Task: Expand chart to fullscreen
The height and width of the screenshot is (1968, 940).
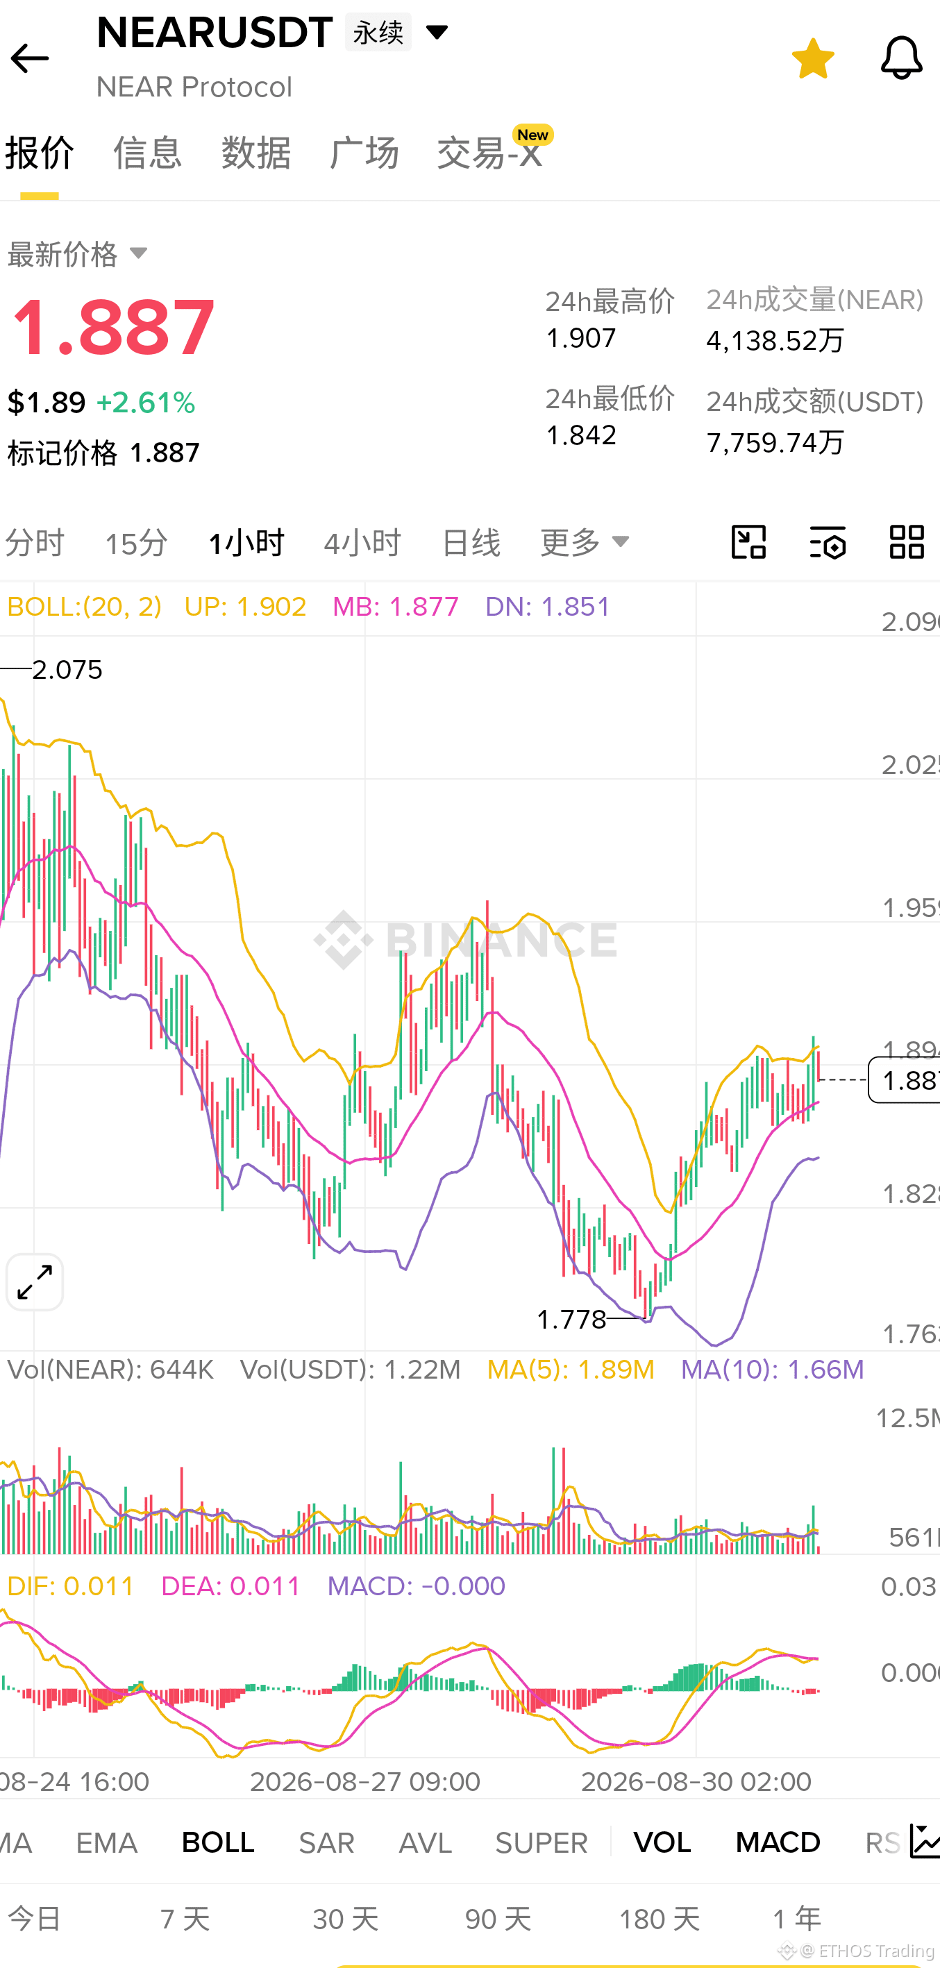Action: pyautogui.click(x=35, y=1282)
